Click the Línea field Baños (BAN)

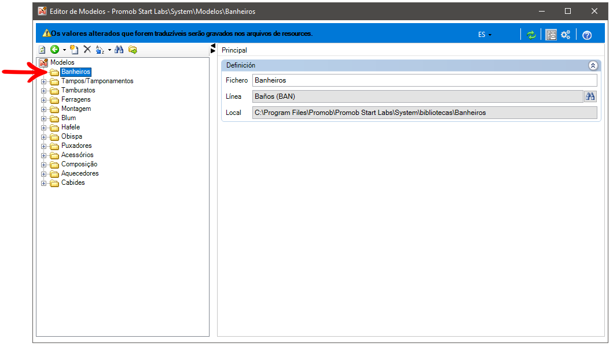[418, 96]
